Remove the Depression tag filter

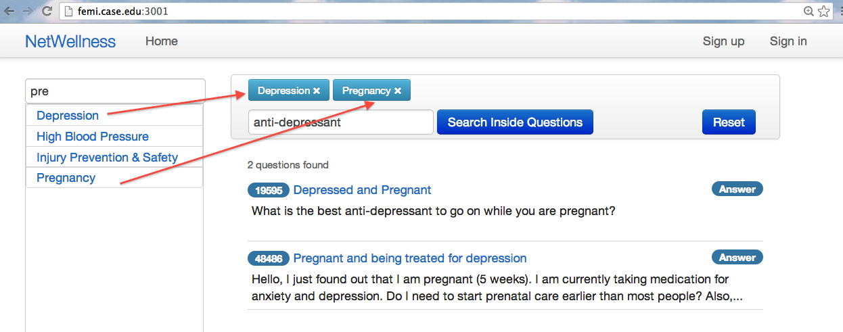click(317, 91)
